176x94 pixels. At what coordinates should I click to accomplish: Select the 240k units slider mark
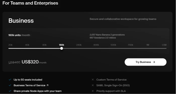[x=79, y=45]
